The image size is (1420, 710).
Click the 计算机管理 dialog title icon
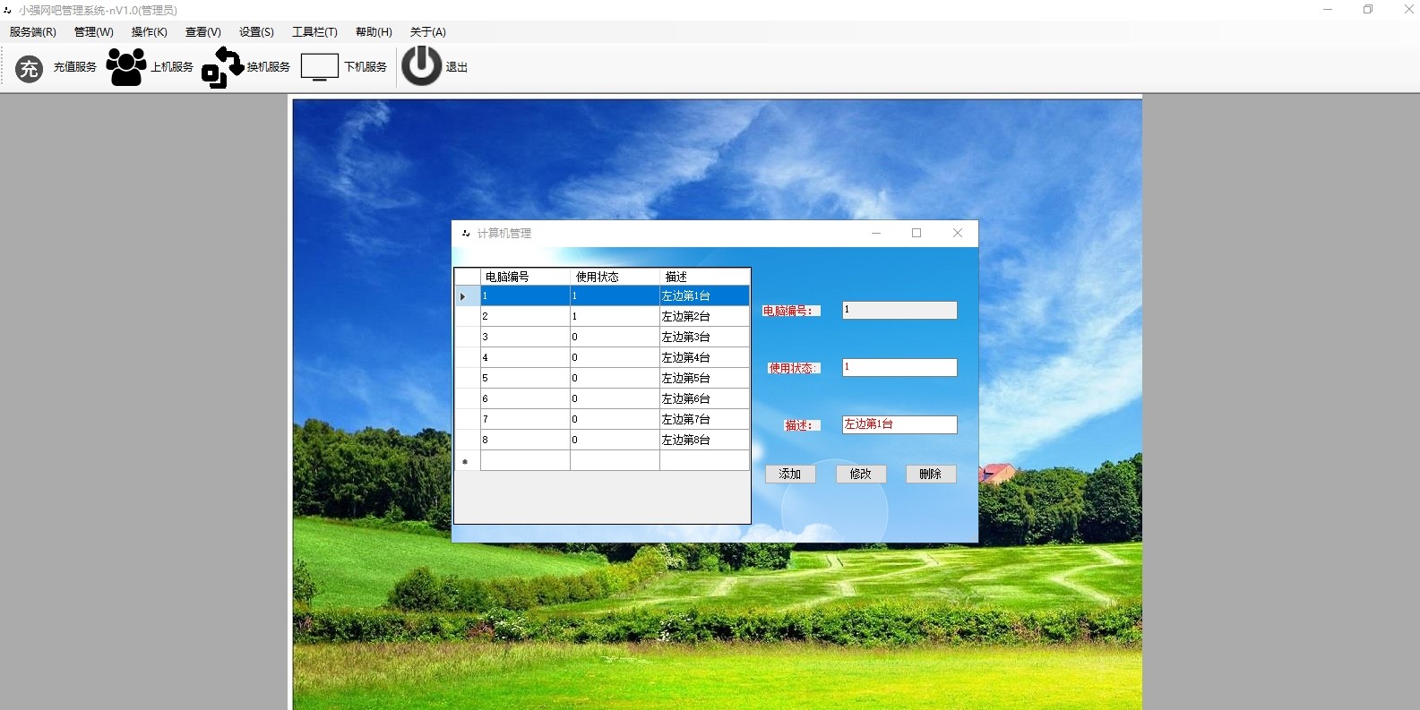[466, 233]
